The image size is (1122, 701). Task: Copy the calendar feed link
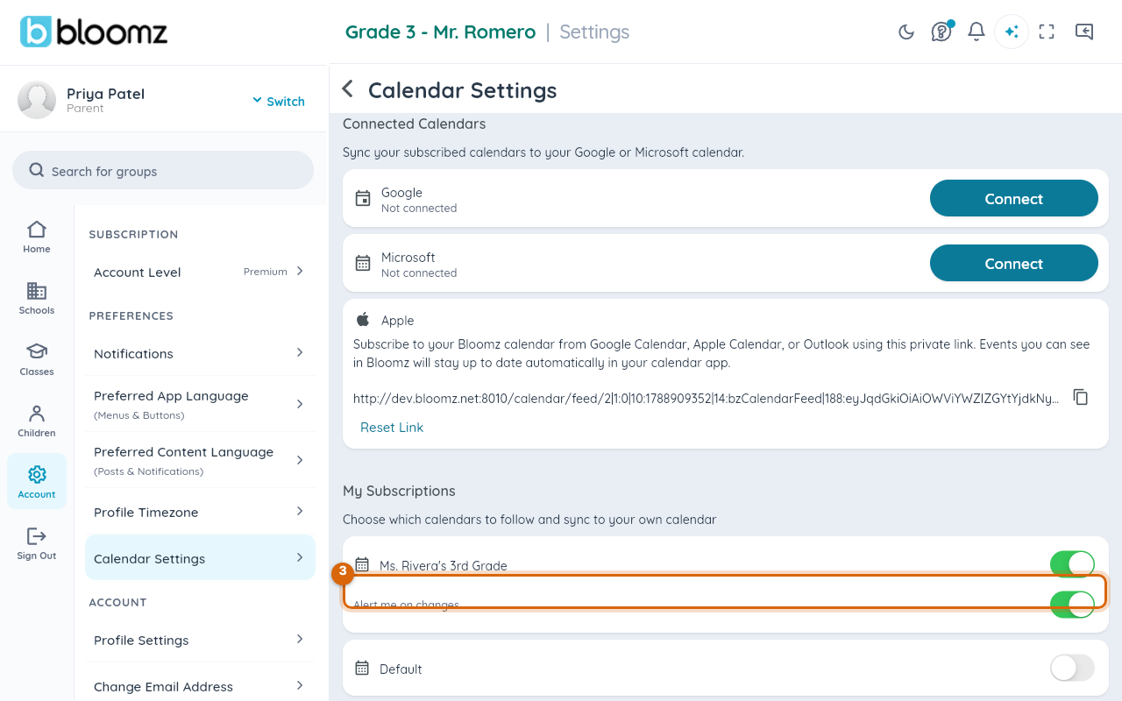tap(1081, 397)
